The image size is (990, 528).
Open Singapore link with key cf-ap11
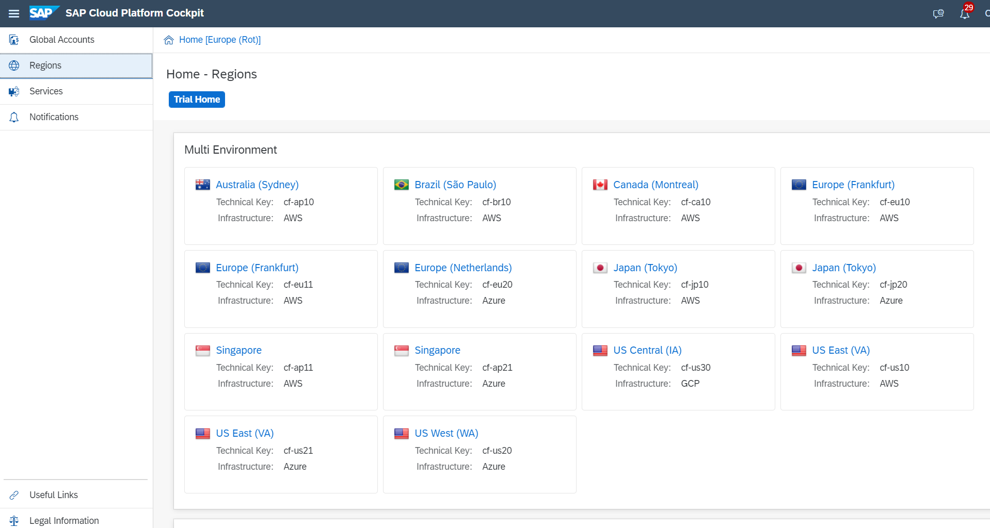[x=238, y=350]
